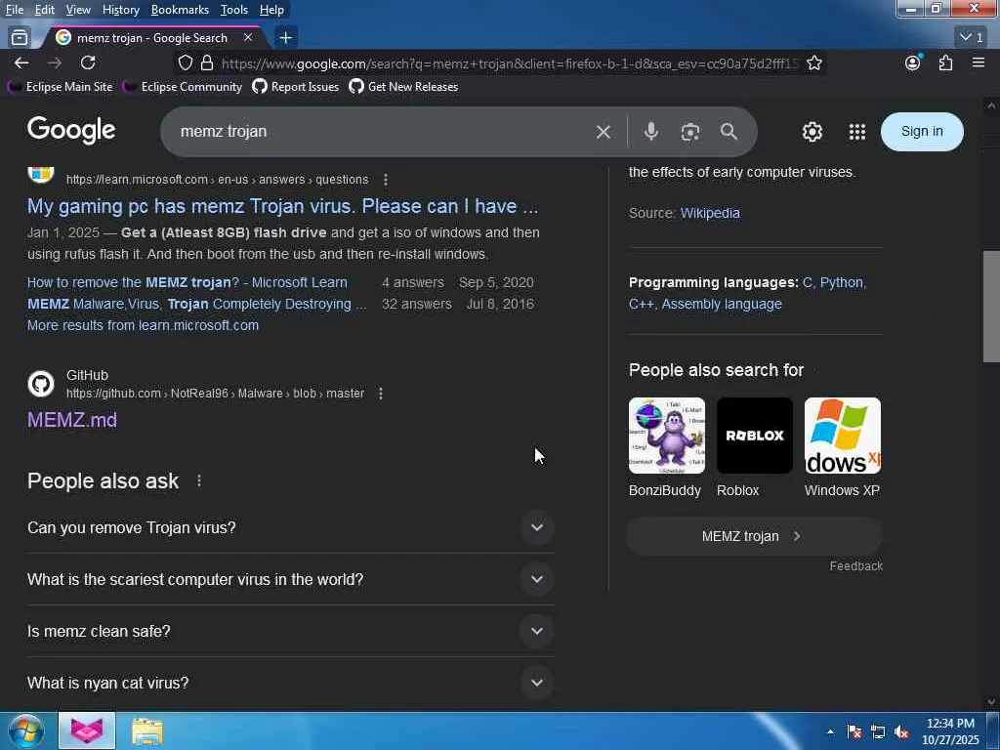Open Eclipse Community bookmark
Screen dimensions: 1000x750
click(x=183, y=87)
